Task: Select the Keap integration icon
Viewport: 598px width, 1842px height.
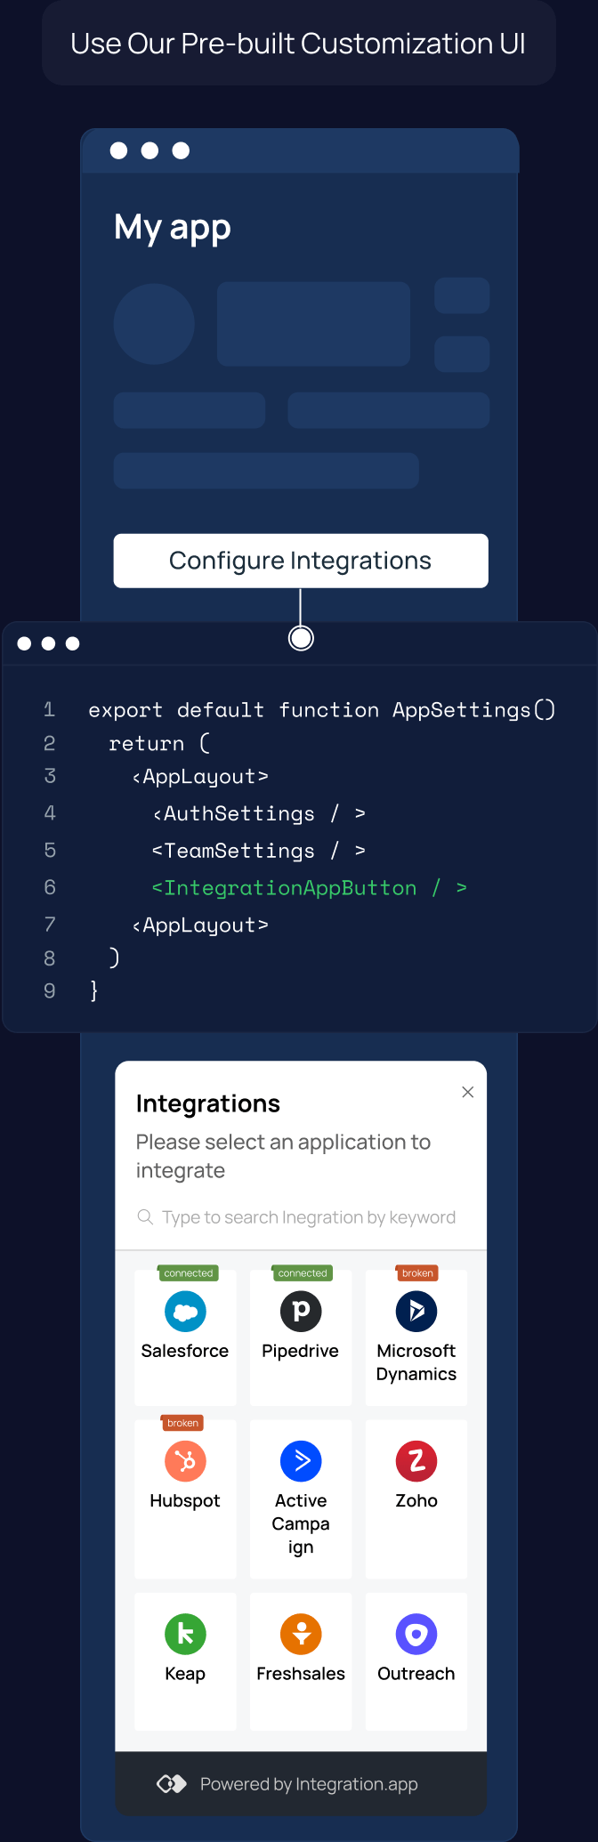Action: 185,1634
